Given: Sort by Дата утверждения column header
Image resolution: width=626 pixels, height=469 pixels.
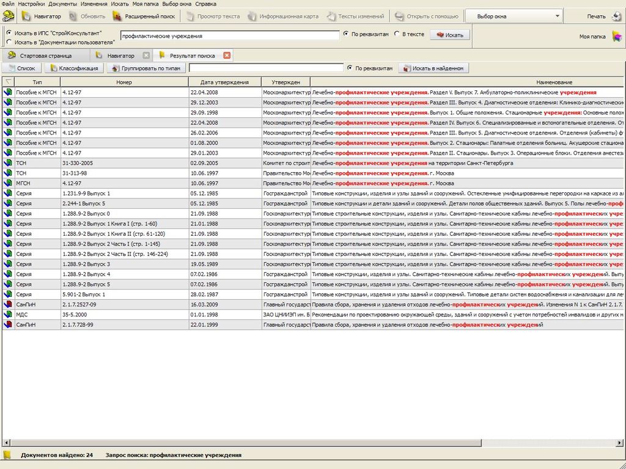Looking at the screenshot, I should [225, 82].
